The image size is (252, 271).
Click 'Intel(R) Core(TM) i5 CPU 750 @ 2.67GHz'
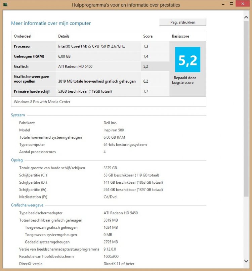(91, 46)
